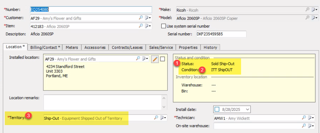
Task: Open Territory field record menu dropdown
Action: 164,117
